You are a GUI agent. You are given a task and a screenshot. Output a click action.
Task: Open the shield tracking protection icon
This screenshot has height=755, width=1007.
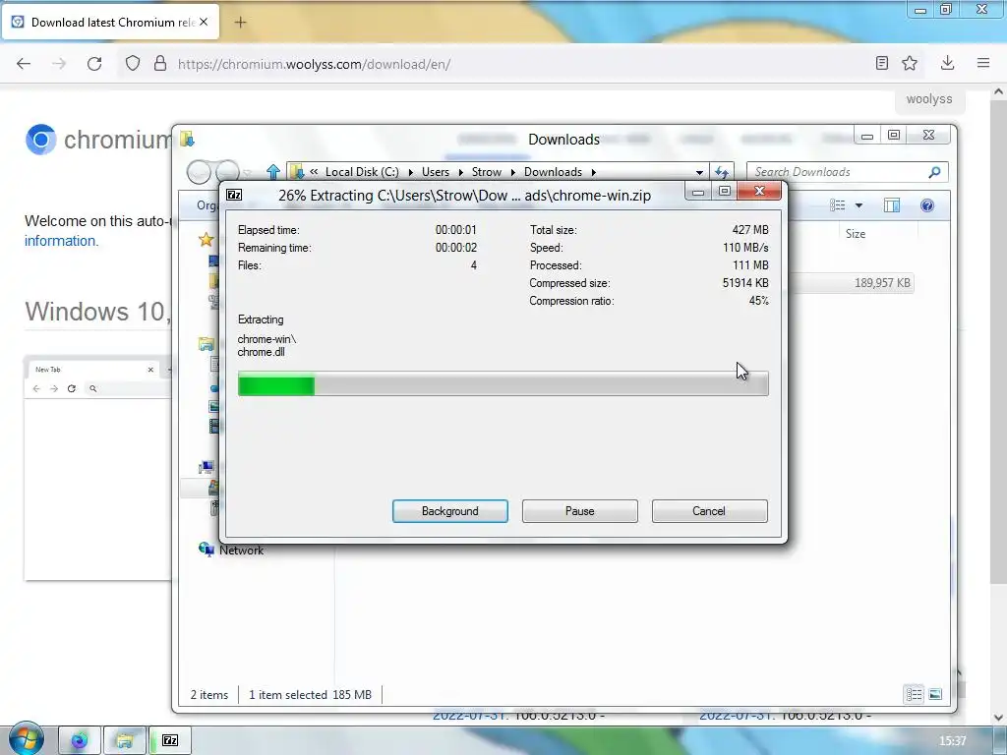[x=133, y=64]
